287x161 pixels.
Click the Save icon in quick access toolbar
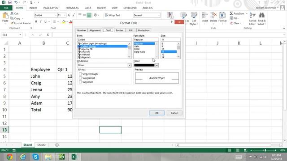(x=10, y=3)
